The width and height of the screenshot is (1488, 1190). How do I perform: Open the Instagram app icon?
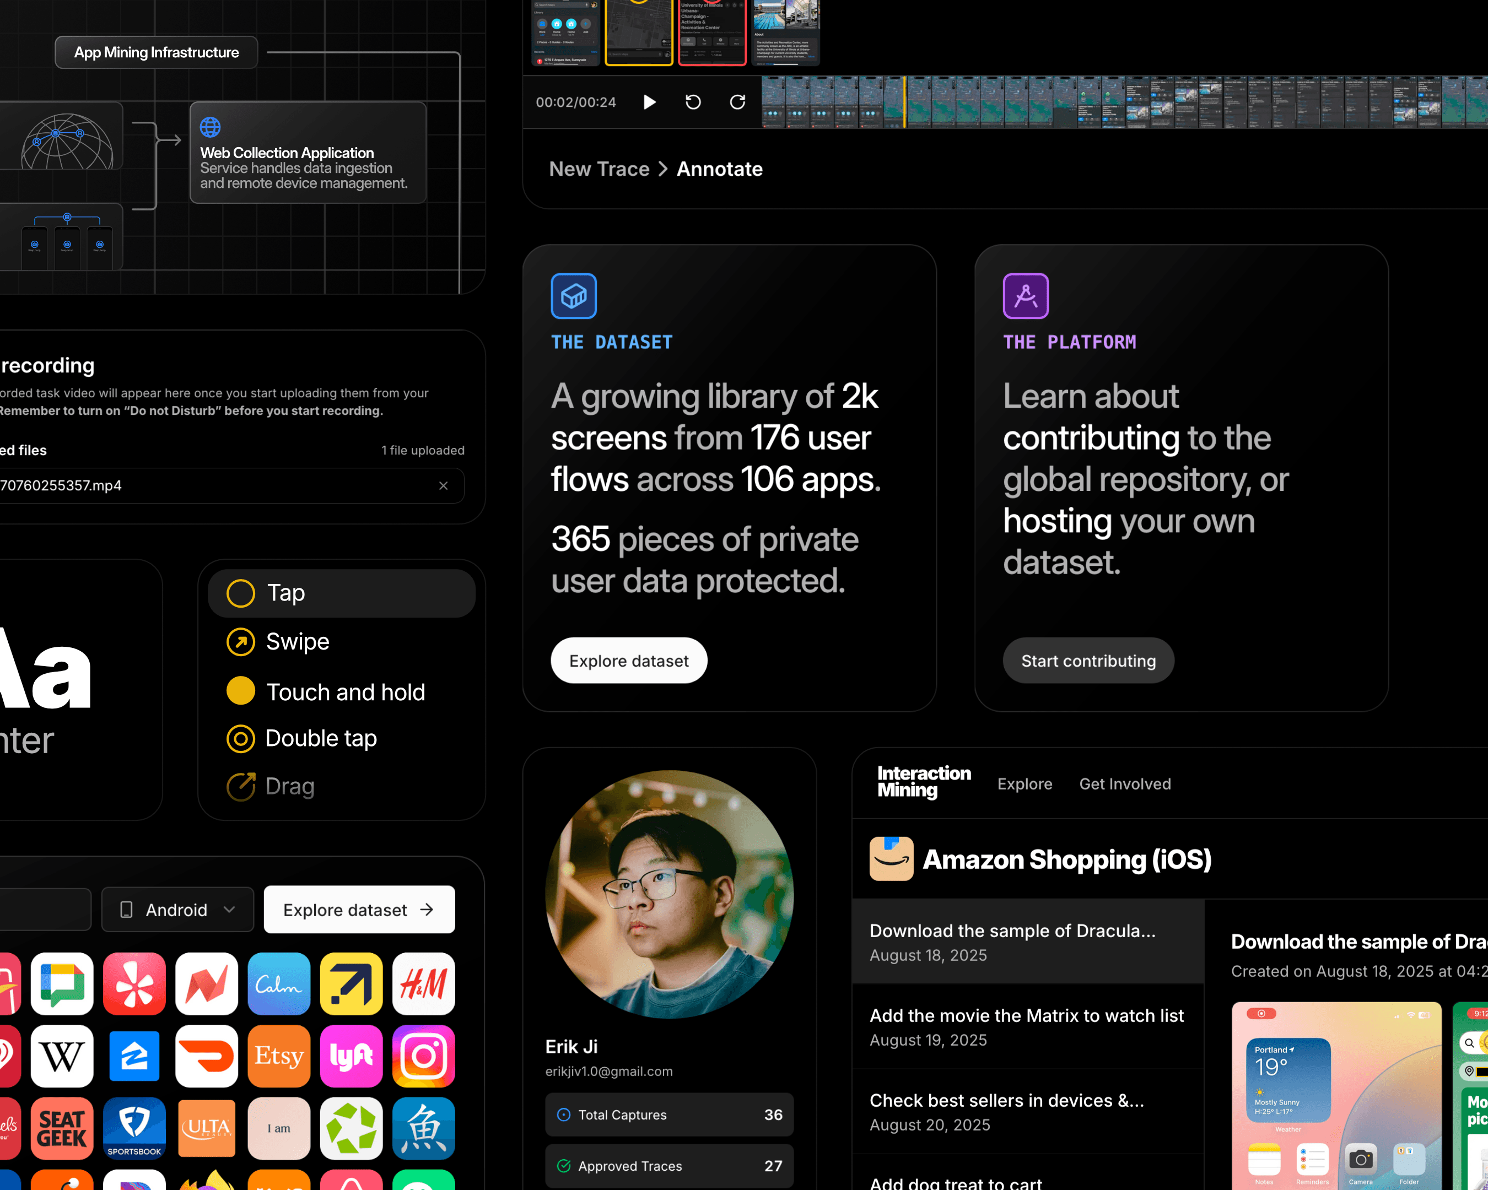click(424, 1056)
